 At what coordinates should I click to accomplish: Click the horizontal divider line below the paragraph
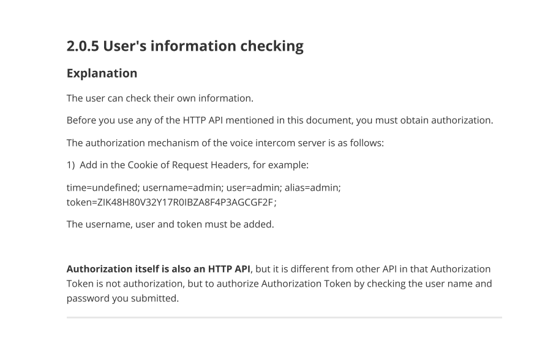coord(284,317)
